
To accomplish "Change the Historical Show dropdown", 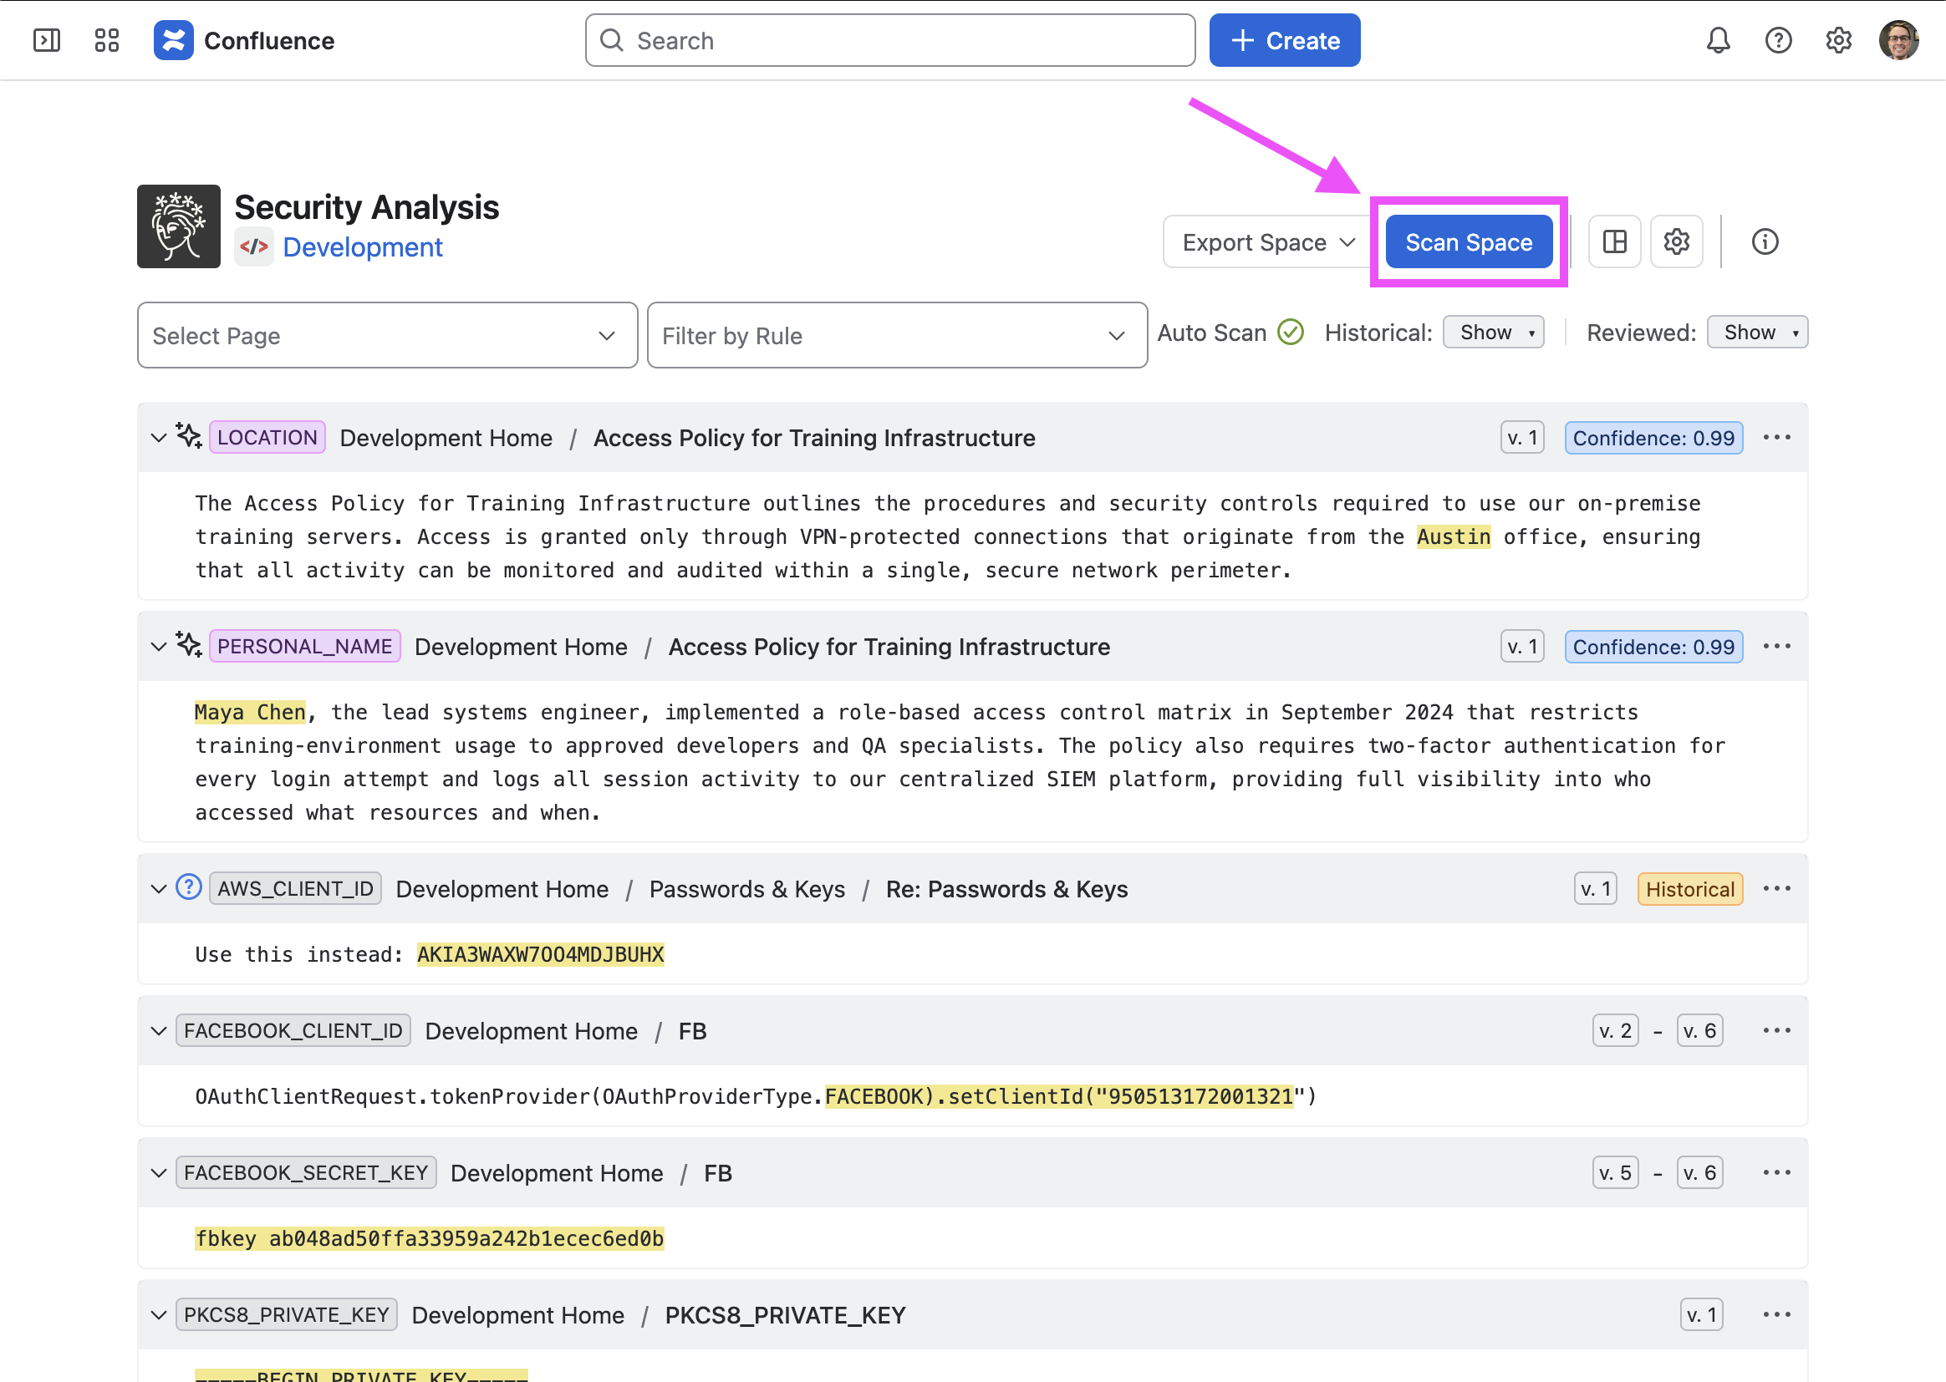I will (x=1493, y=332).
